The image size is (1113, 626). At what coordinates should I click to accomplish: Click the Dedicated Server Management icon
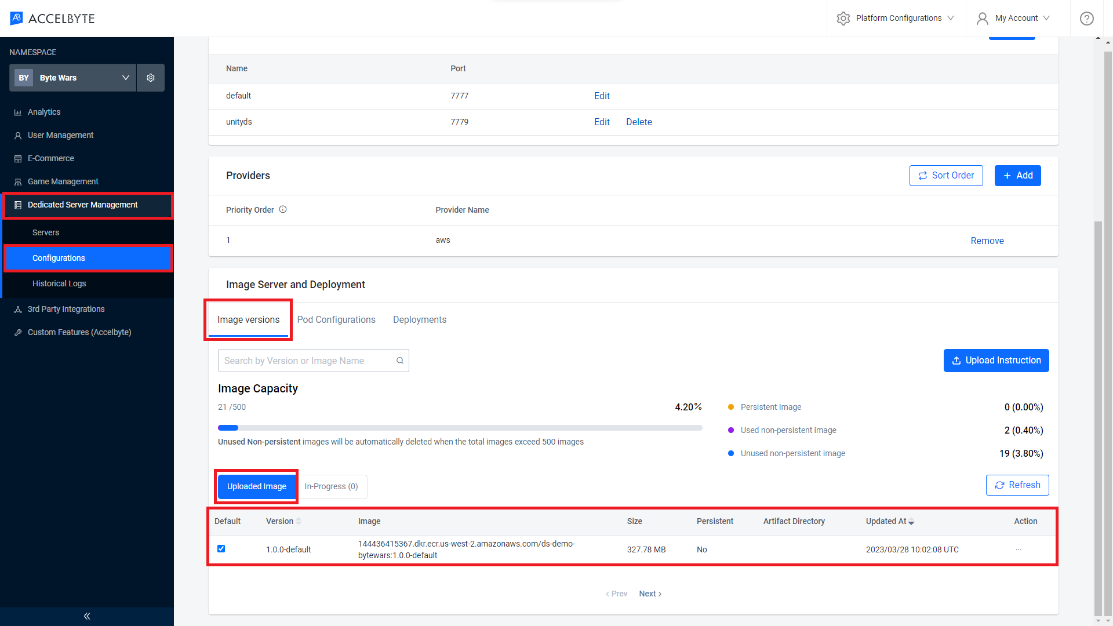pos(17,204)
